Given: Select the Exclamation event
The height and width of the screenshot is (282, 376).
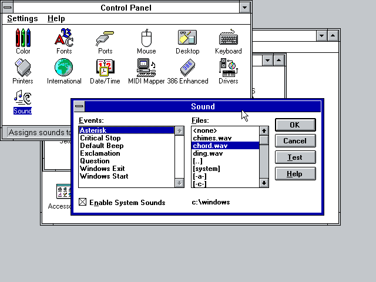Looking at the screenshot, I should tap(127, 153).
